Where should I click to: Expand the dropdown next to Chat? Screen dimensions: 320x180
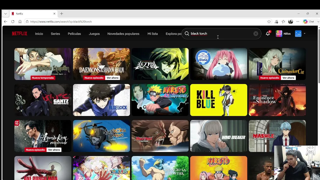coord(318,21)
